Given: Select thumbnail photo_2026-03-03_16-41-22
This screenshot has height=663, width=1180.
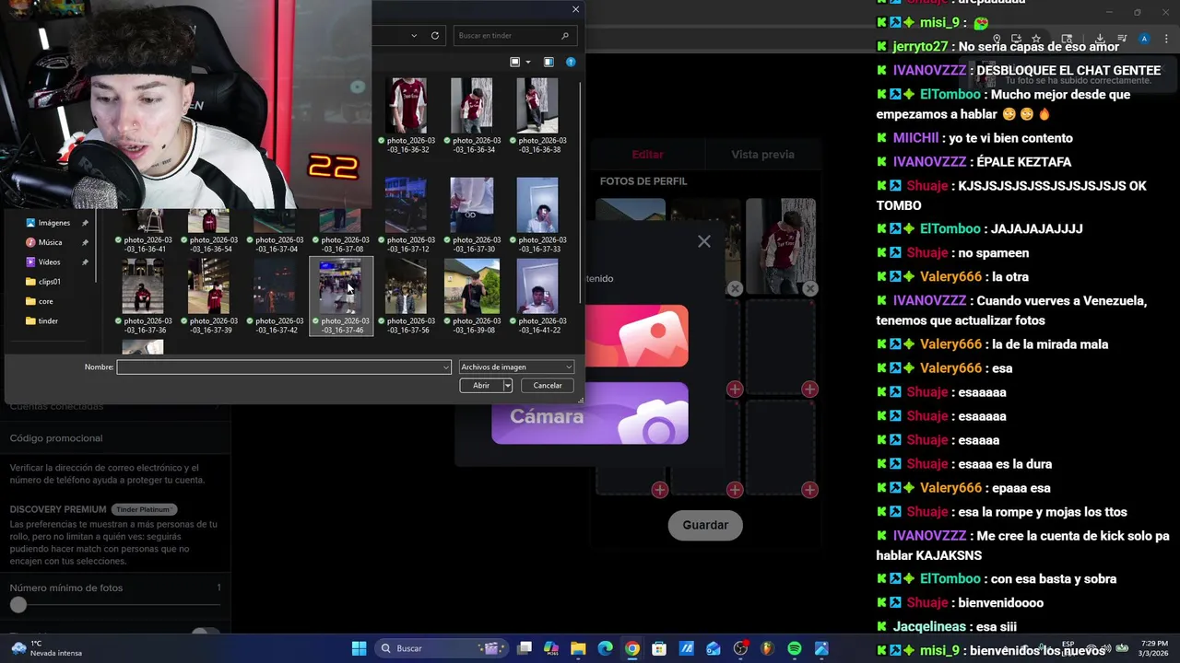Looking at the screenshot, I should pos(537,285).
